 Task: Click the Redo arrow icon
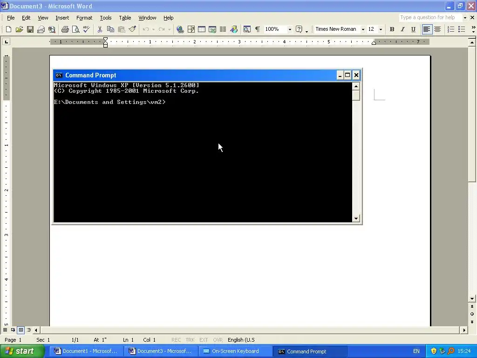(162, 29)
